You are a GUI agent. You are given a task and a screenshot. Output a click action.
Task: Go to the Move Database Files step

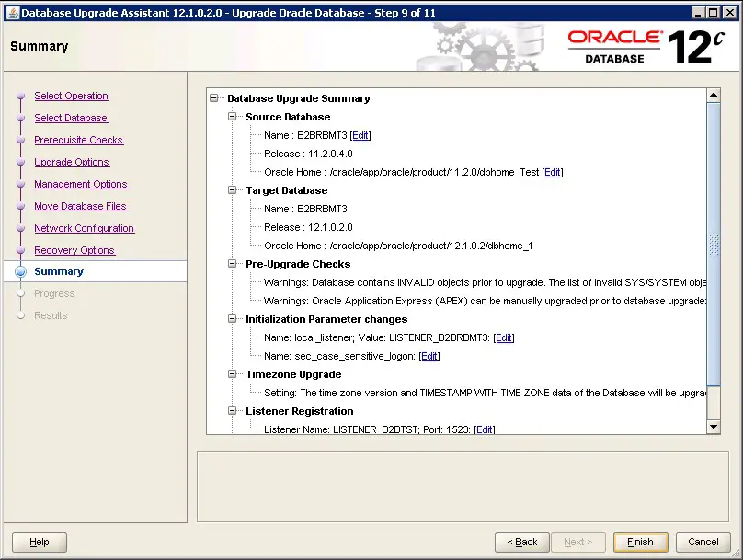click(x=80, y=206)
